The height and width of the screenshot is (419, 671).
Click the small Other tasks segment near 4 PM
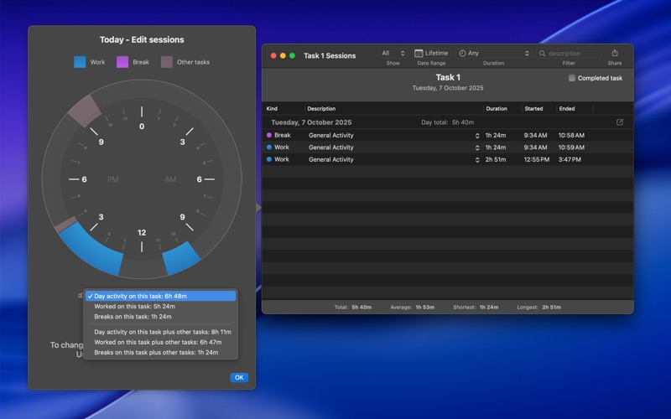click(x=66, y=224)
